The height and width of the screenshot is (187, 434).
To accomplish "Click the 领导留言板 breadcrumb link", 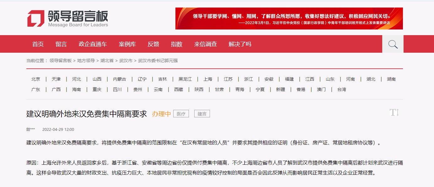I will click(61, 61).
